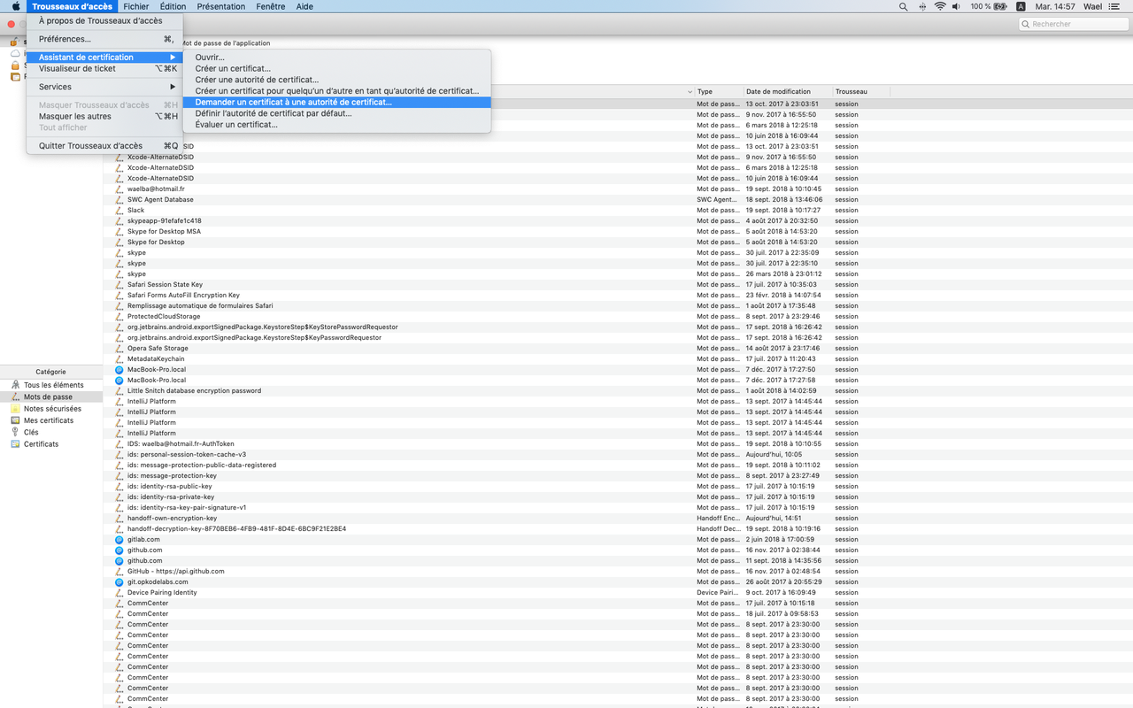Choose Masquer les autres
Viewport: 1133px width, 708px height.
105,116
